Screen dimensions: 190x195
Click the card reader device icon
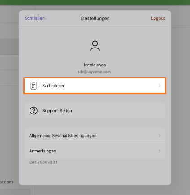[x=34, y=86]
